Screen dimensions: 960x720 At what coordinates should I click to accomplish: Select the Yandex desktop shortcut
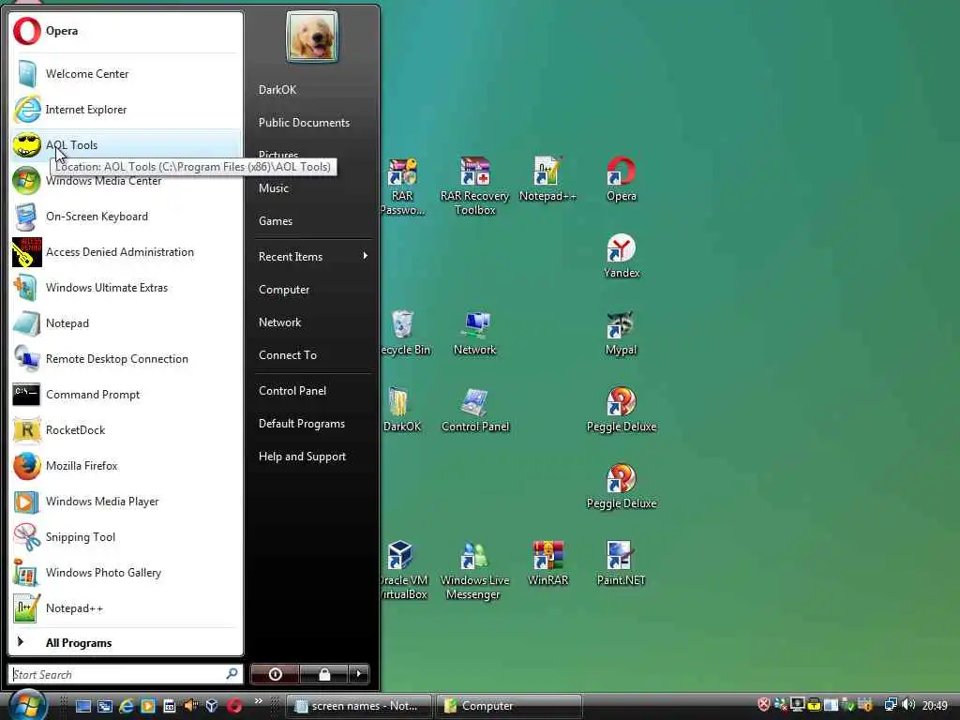622,256
